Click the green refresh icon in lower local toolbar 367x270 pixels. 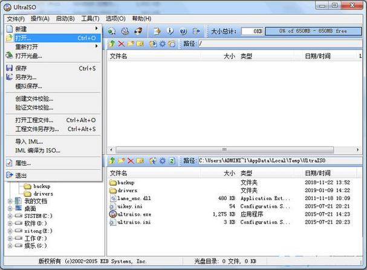[172, 161]
